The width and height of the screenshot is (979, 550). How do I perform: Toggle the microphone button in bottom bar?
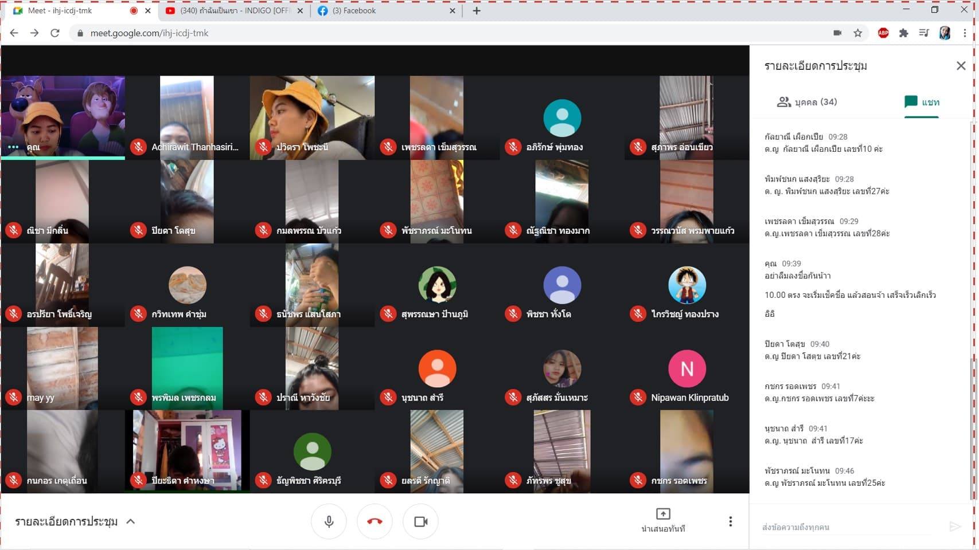[329, 521]
